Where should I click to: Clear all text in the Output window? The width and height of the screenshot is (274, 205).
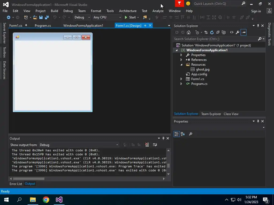147,145
